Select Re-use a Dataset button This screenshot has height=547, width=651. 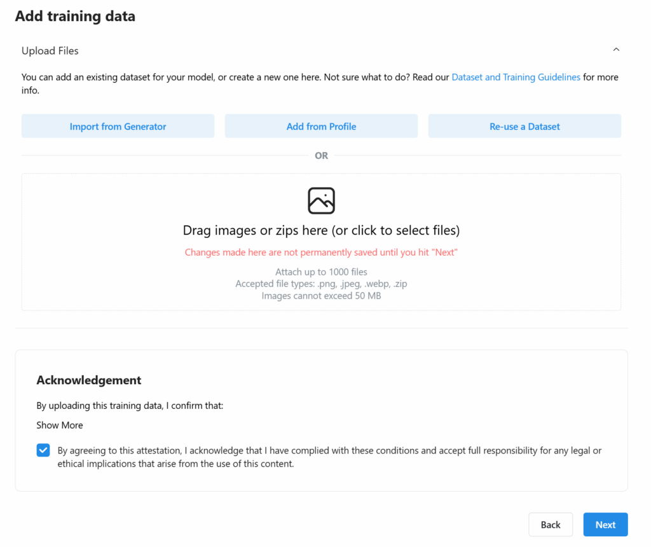point(524,127)
